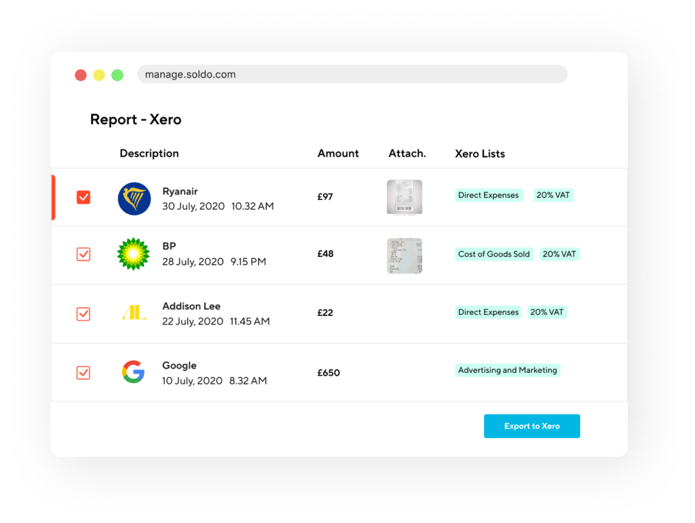Click the Addison Lee merchant name
This screenshot has width=695, height=523.
click(x=191, y=306)
